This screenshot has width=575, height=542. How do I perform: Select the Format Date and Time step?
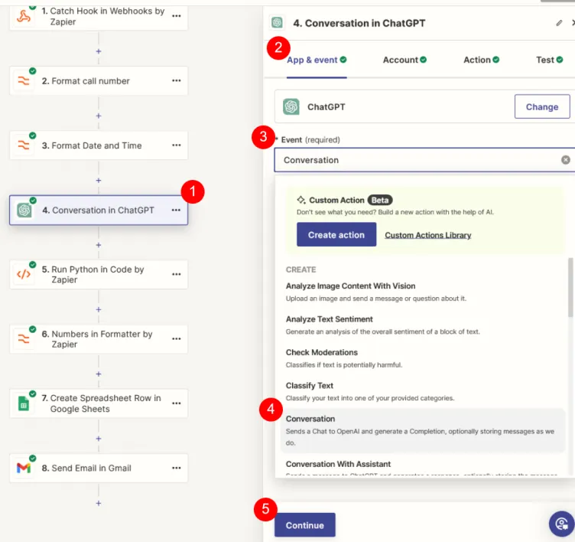(x=99, y=145)
